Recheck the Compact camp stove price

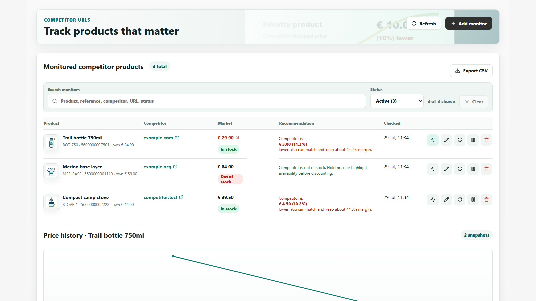point(460,200)
